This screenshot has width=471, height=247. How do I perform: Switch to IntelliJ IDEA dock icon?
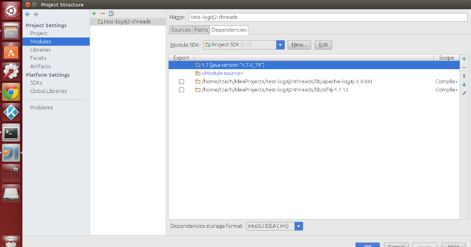tap(11, 153)
